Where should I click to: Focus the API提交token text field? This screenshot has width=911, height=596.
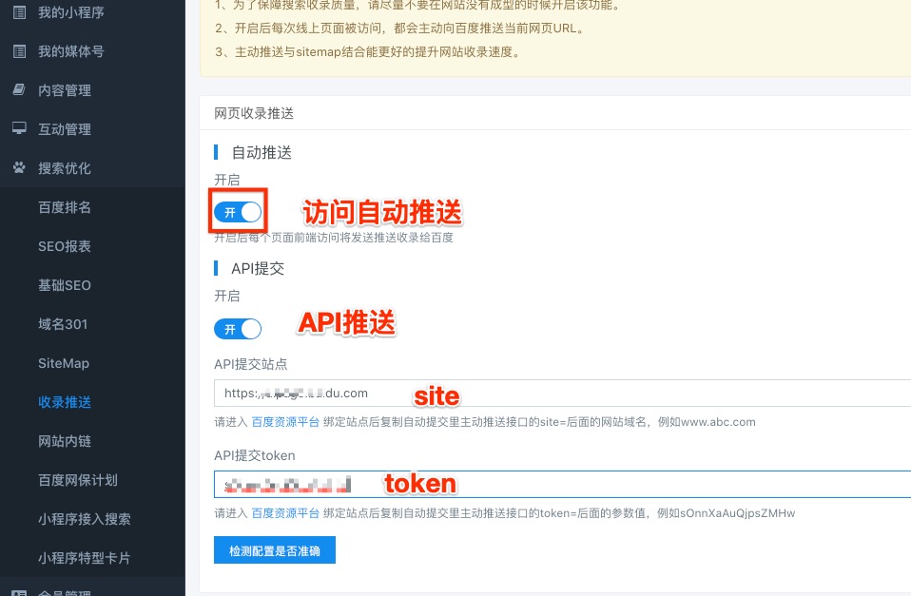click(x=561, y=485)
